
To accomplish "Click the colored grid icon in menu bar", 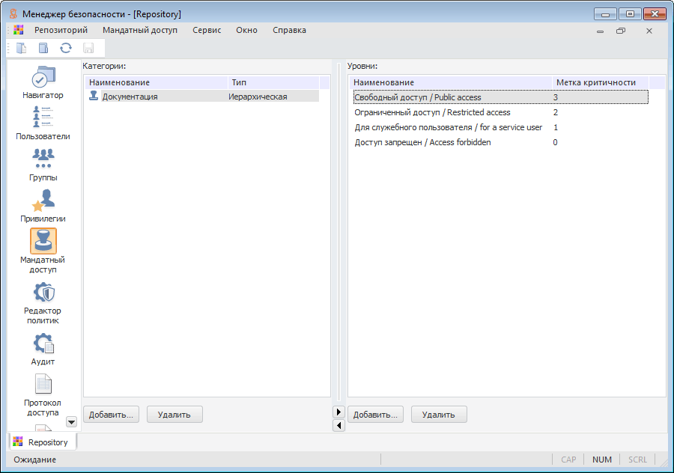I will pos(19,30).
